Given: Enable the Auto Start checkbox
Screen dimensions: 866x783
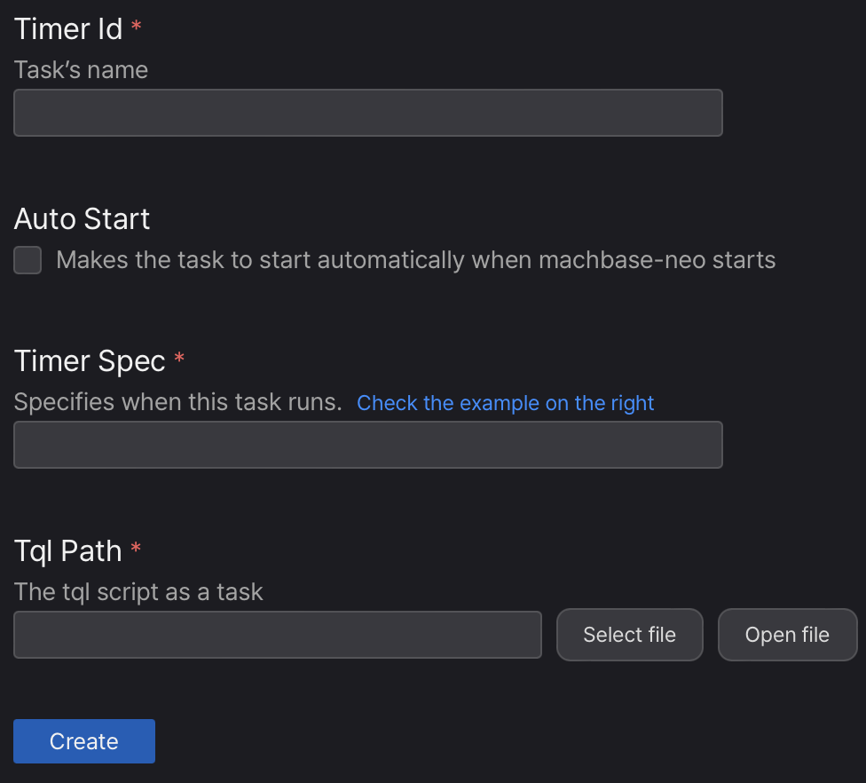Looking at the screenshot, I should [28, 260].
